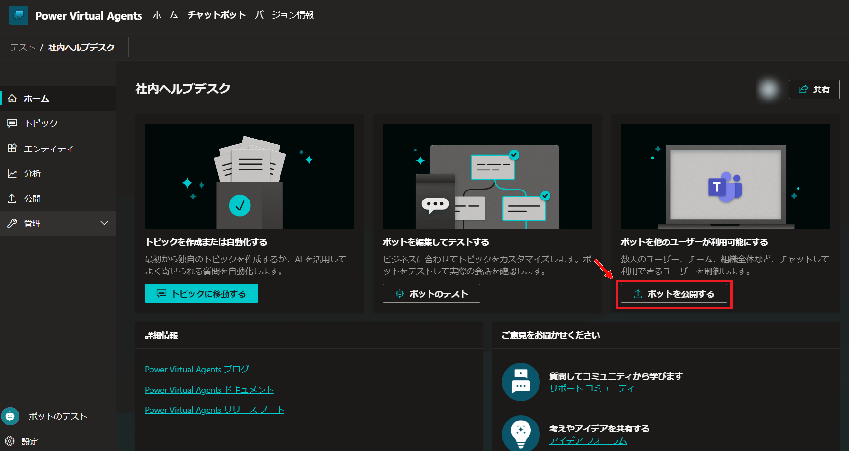Click the lightbulb ideas icon
Screen dimensions: 849x451
pos(521,433)
